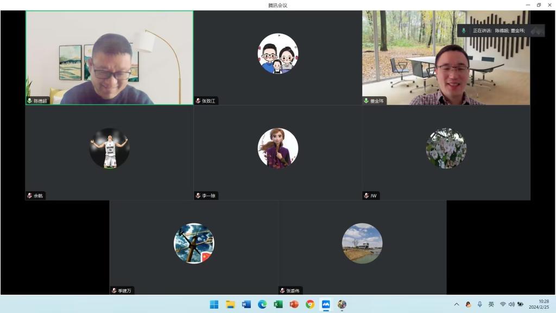Viewport: 556px width, 313px height.
Task: Click muted mic icon beside 余航
Action: point(30,196)
